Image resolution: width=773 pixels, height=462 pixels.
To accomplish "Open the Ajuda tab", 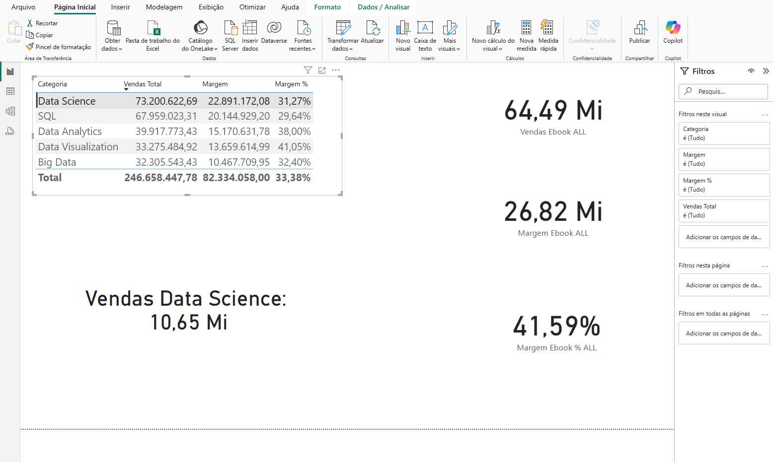I will click(x=290, y=7).
